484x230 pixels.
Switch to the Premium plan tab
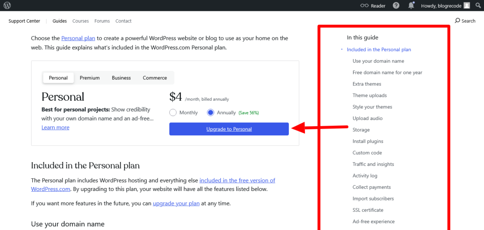(x=90, y=78)
